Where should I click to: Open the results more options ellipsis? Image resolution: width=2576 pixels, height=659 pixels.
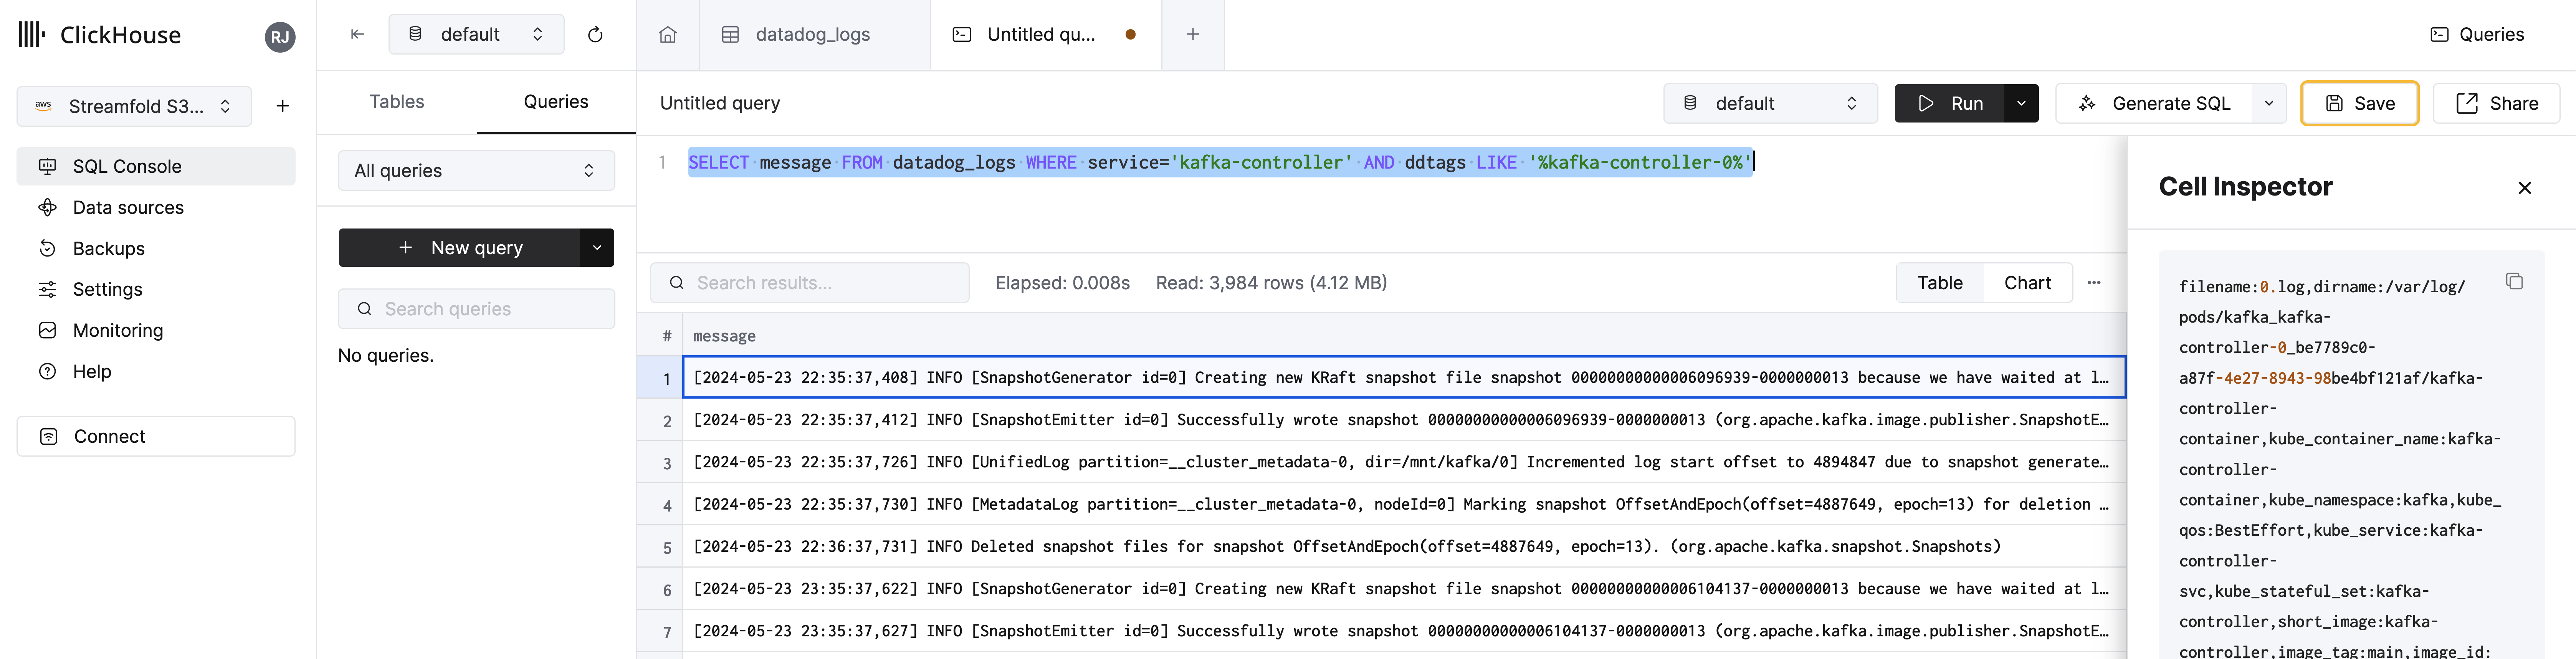pyautogui.click(x=2094, y=283)
